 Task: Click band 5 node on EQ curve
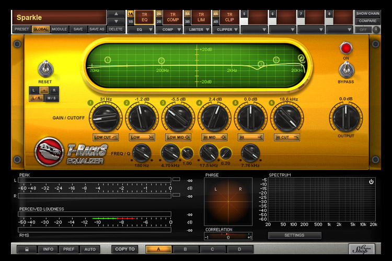276,60
